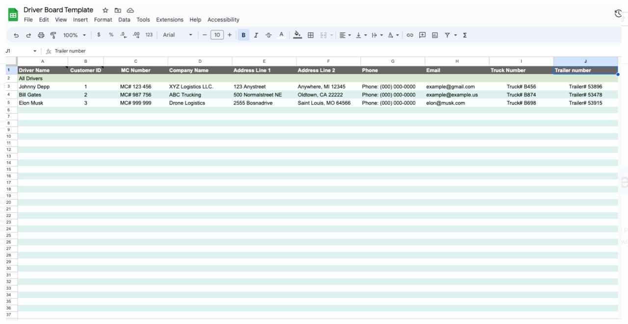The width and height of the screenshot is (628, 324).
Task: Open the Extensions menu
Action: (169, 20)
